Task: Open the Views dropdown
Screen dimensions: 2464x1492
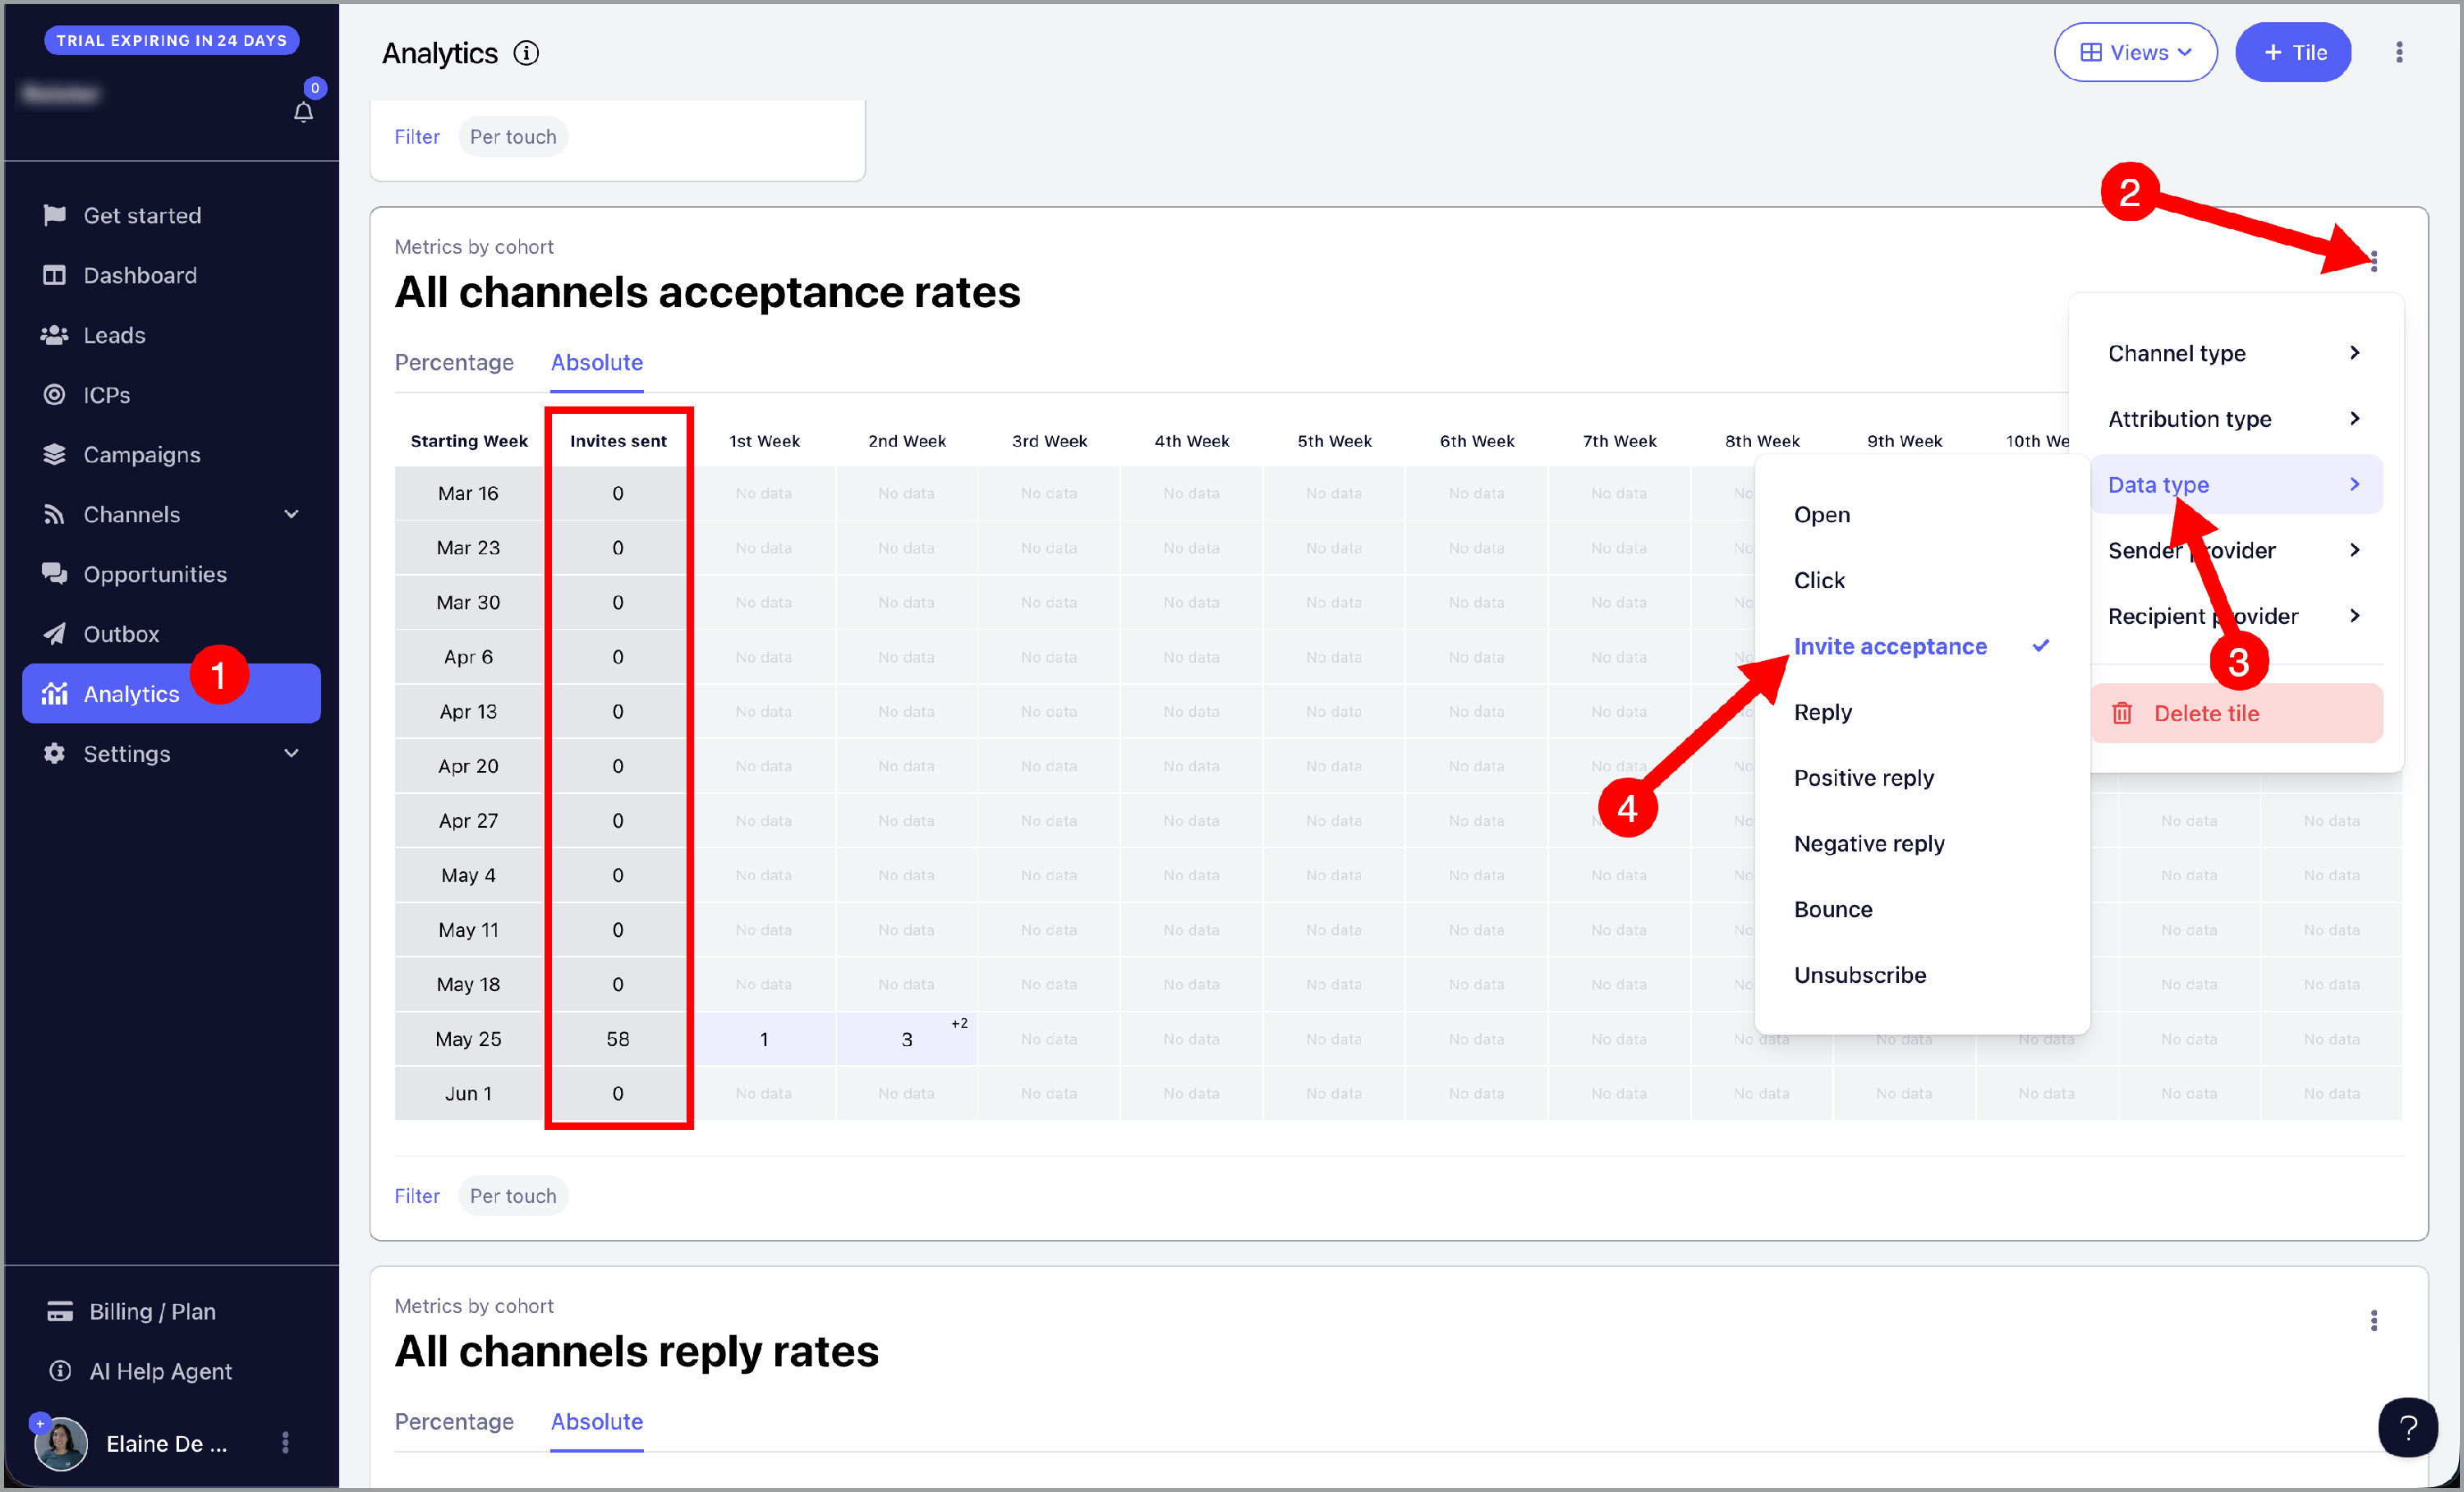Action: pos(2135,52)
